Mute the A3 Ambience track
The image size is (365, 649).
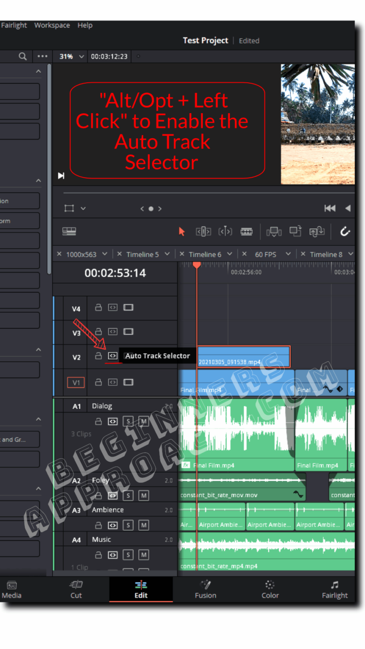click(x=144, y=525)
